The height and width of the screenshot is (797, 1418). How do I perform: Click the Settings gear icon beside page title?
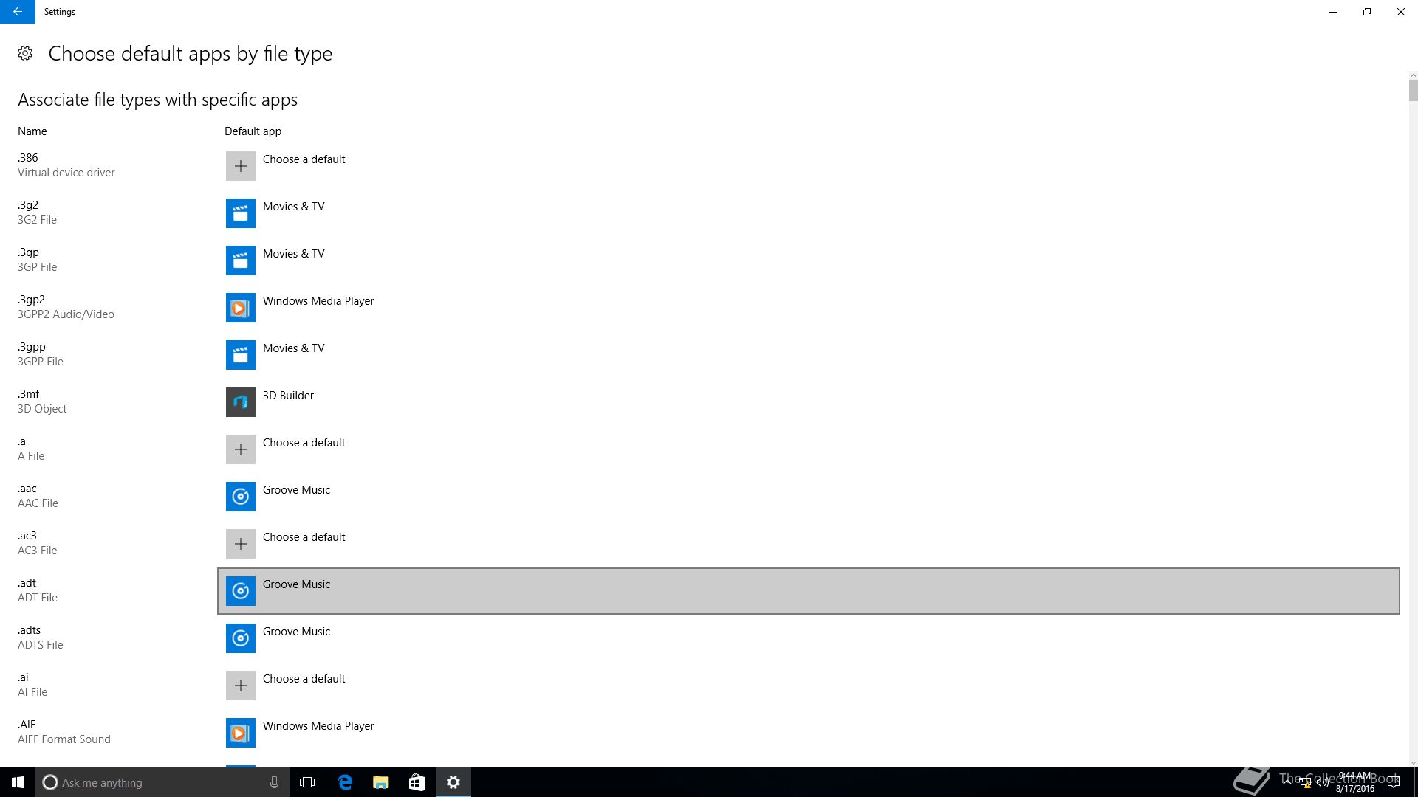[25, 53]
